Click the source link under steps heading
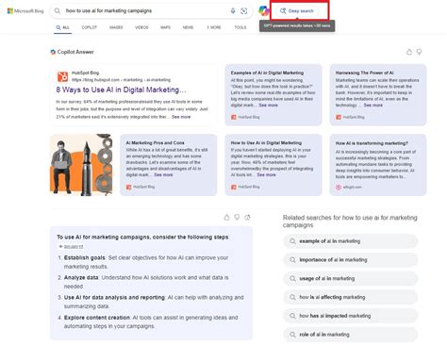The image size is (447, 344). 74,247
